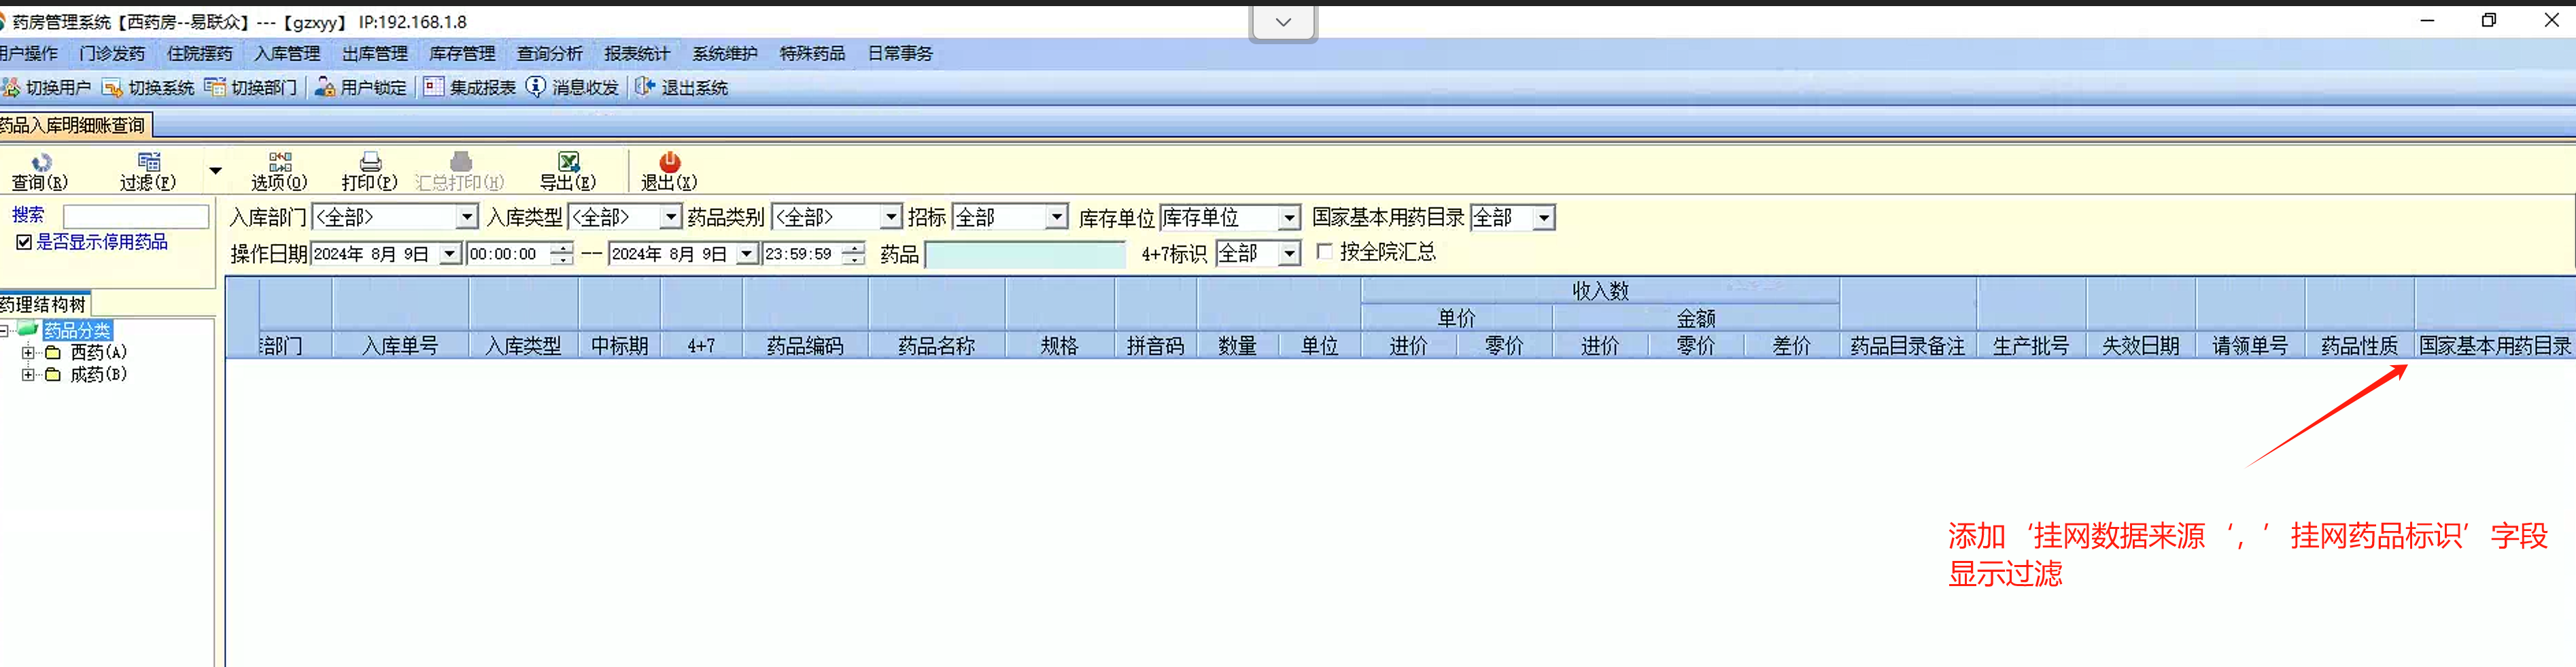Image resolution: width=2576 pixels, height=667 pixels.
Task: Click the 导出(E) Excel export icon
Action: tap(569, 162)
